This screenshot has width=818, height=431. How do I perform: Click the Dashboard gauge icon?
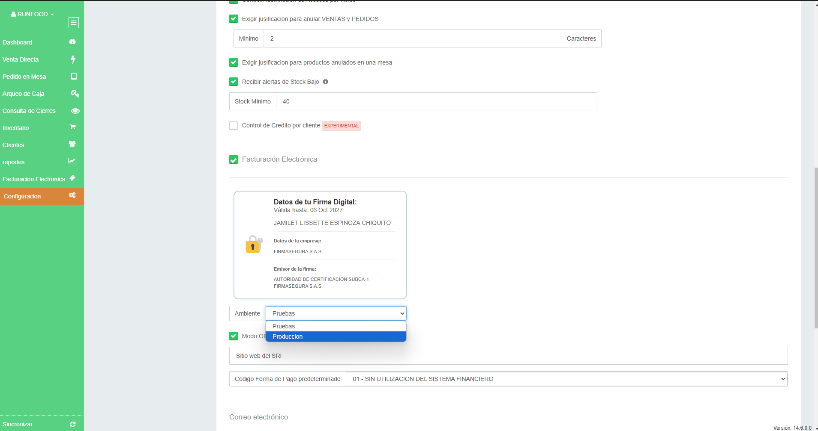(x=72, y=41)
